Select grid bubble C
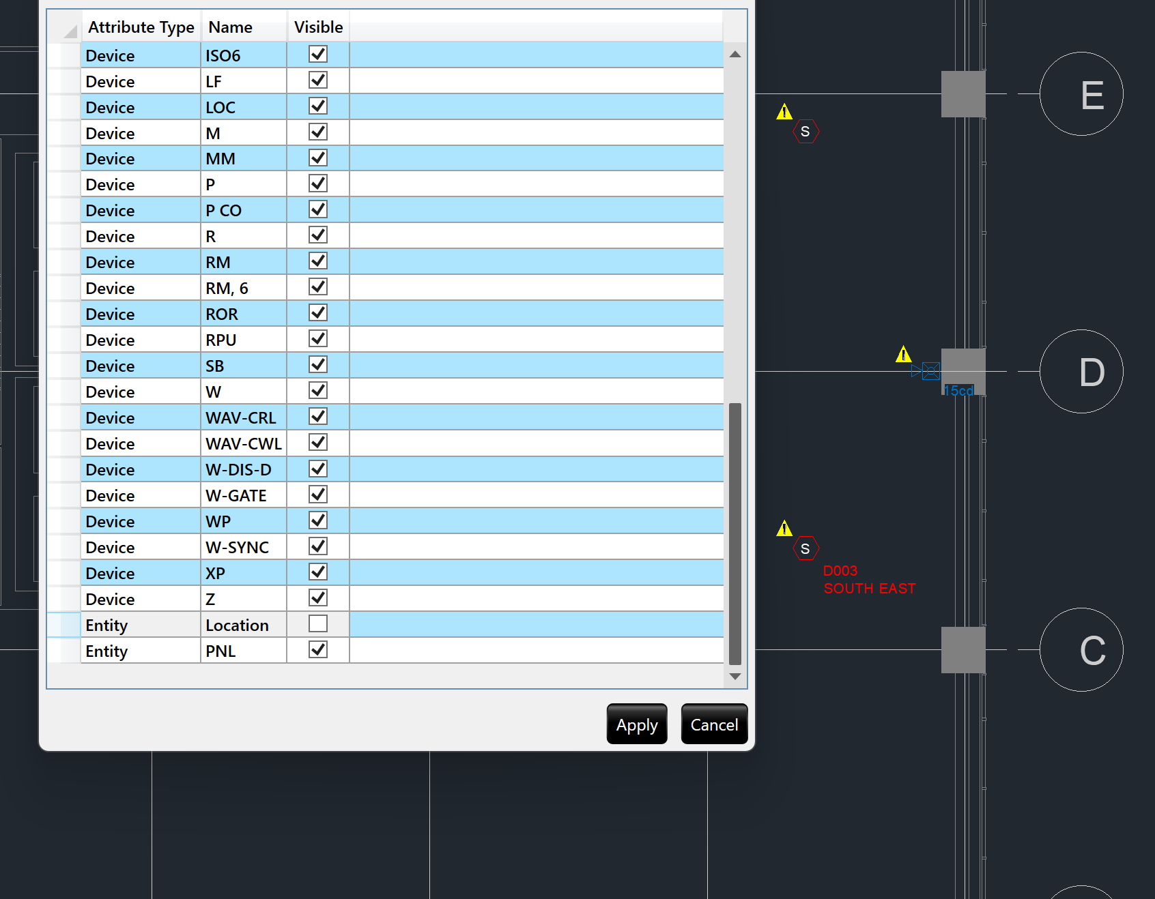1155x899 pixels. pyautogui.click(x=1081, y=649)
